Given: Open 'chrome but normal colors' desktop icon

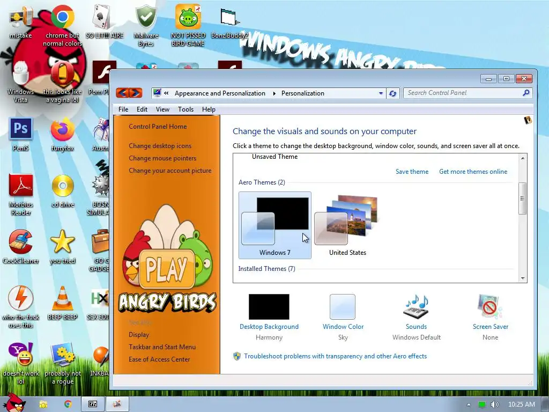Looking at the screenshot, I should [62, 17].
